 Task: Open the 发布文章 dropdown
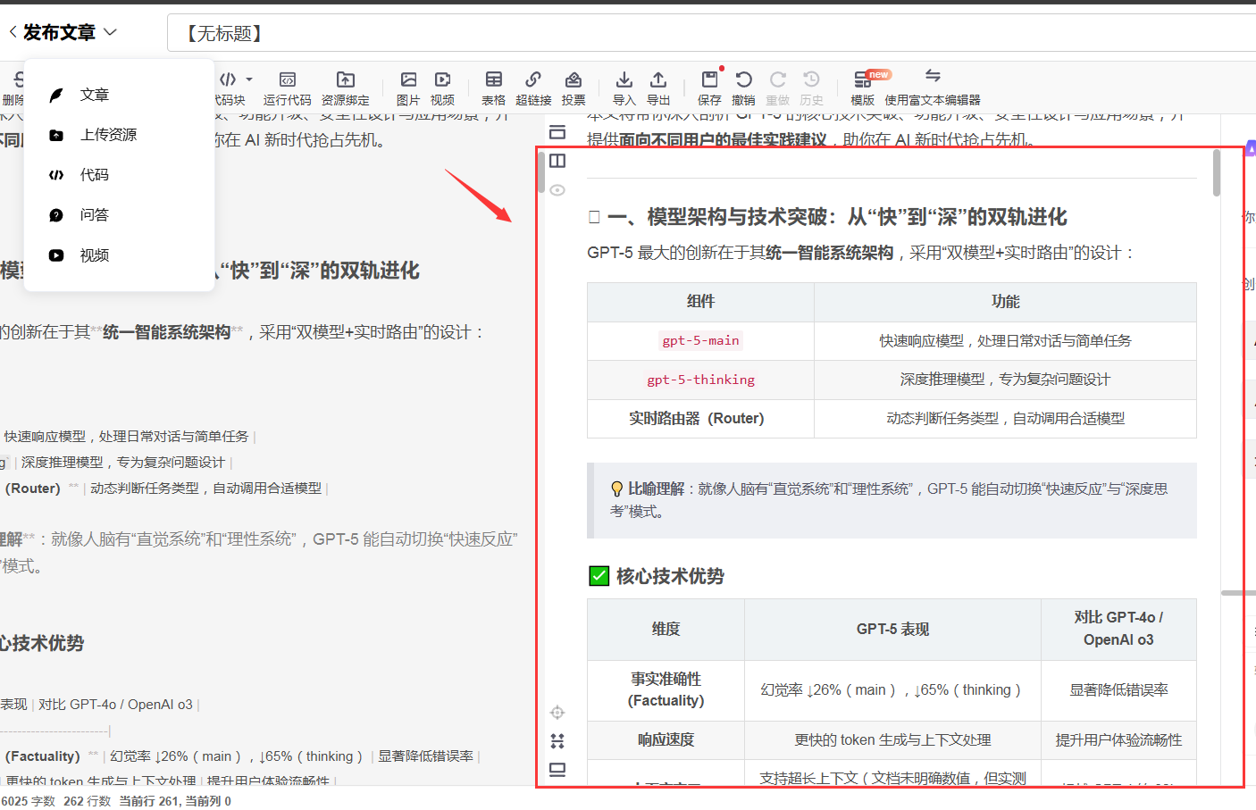coord(110,32)
